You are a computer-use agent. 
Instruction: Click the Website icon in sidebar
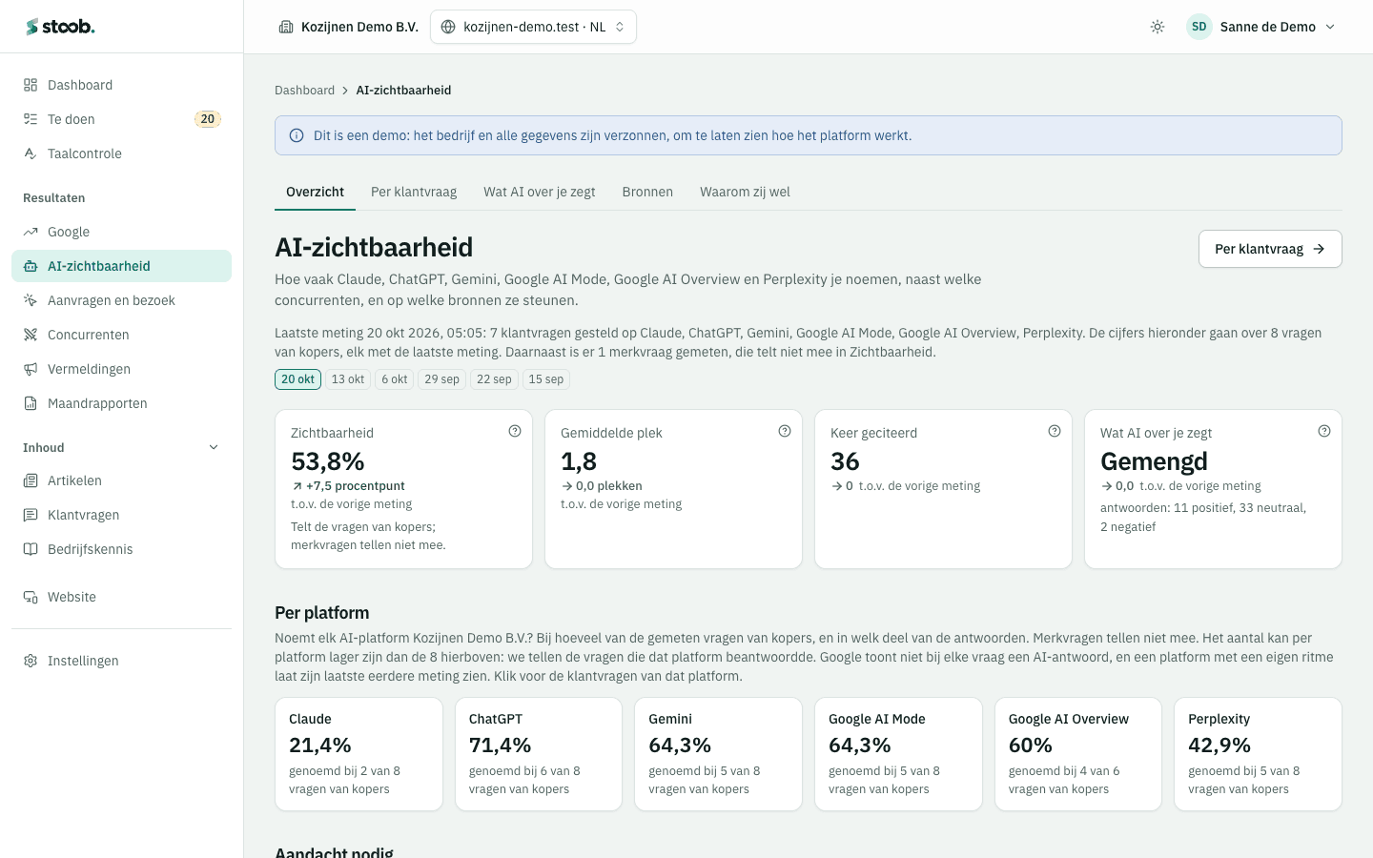tap(31, 597)
